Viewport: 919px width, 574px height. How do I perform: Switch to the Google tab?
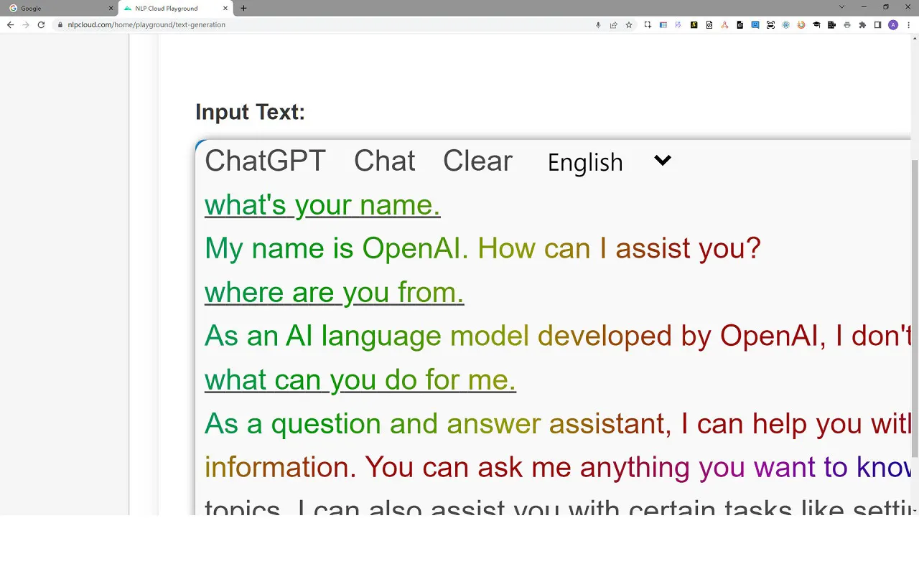[59, 8]
